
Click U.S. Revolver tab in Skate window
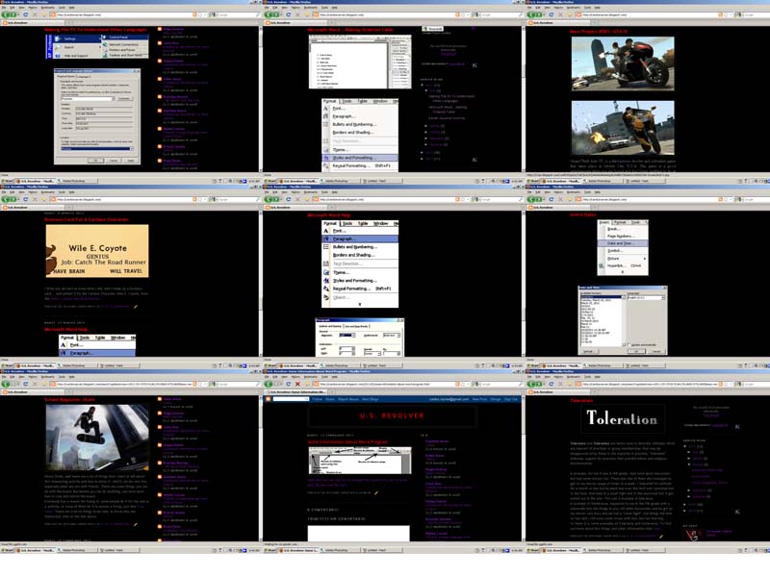(34, 392)
